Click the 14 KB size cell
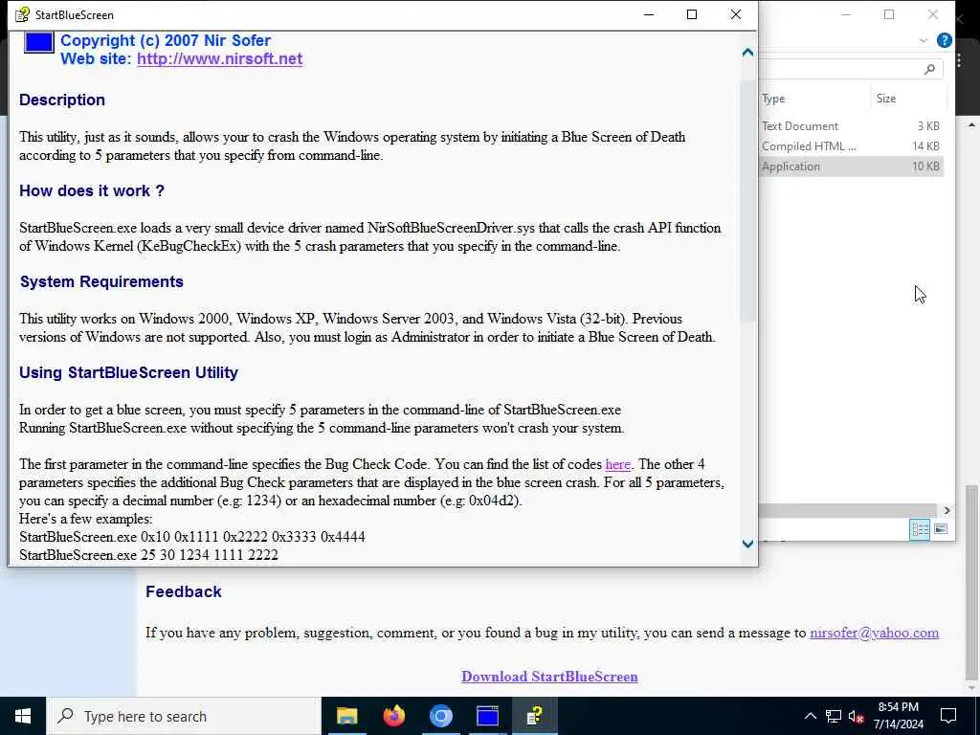 (925, 146)
